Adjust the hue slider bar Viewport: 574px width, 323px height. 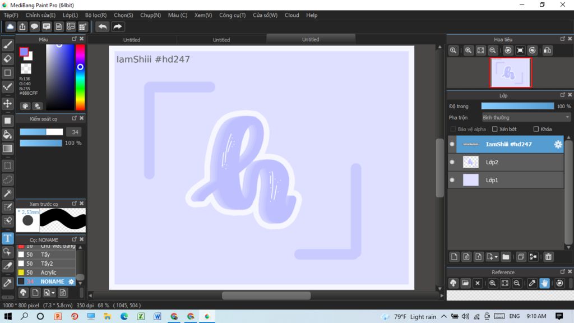80,77
